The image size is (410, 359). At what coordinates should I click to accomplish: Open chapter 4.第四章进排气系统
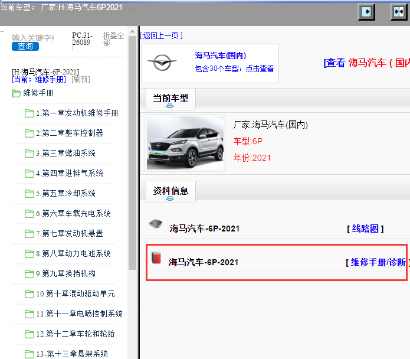click(70, 173)
